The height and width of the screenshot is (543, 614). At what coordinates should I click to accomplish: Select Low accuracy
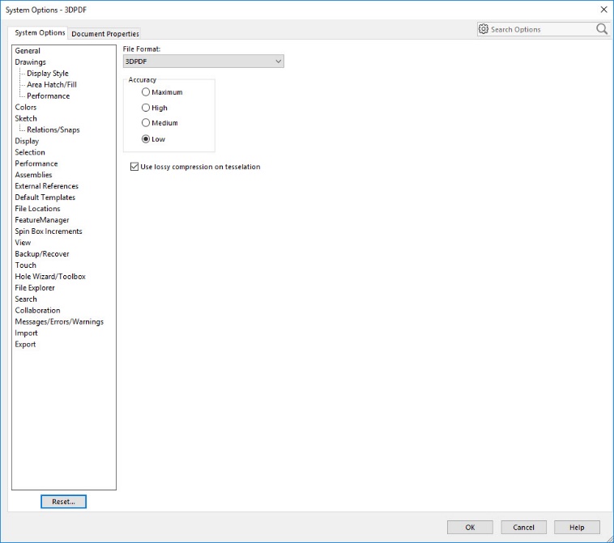pyautogui.click(x=146, y=139)
